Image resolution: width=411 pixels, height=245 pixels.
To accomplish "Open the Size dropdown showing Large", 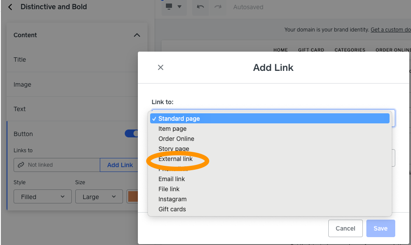I will coord(99,197).
